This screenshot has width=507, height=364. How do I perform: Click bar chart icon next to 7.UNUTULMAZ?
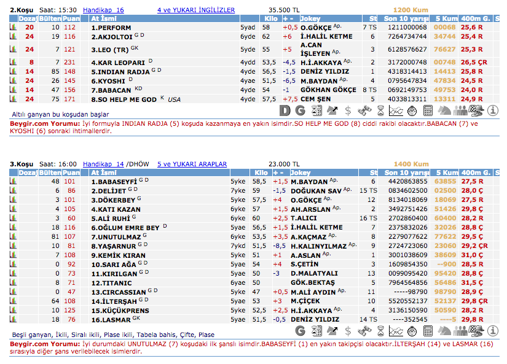(14, 236)
